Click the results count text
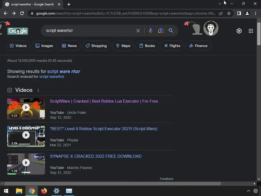The image size is (261, 196). click(x=40, y=60)
